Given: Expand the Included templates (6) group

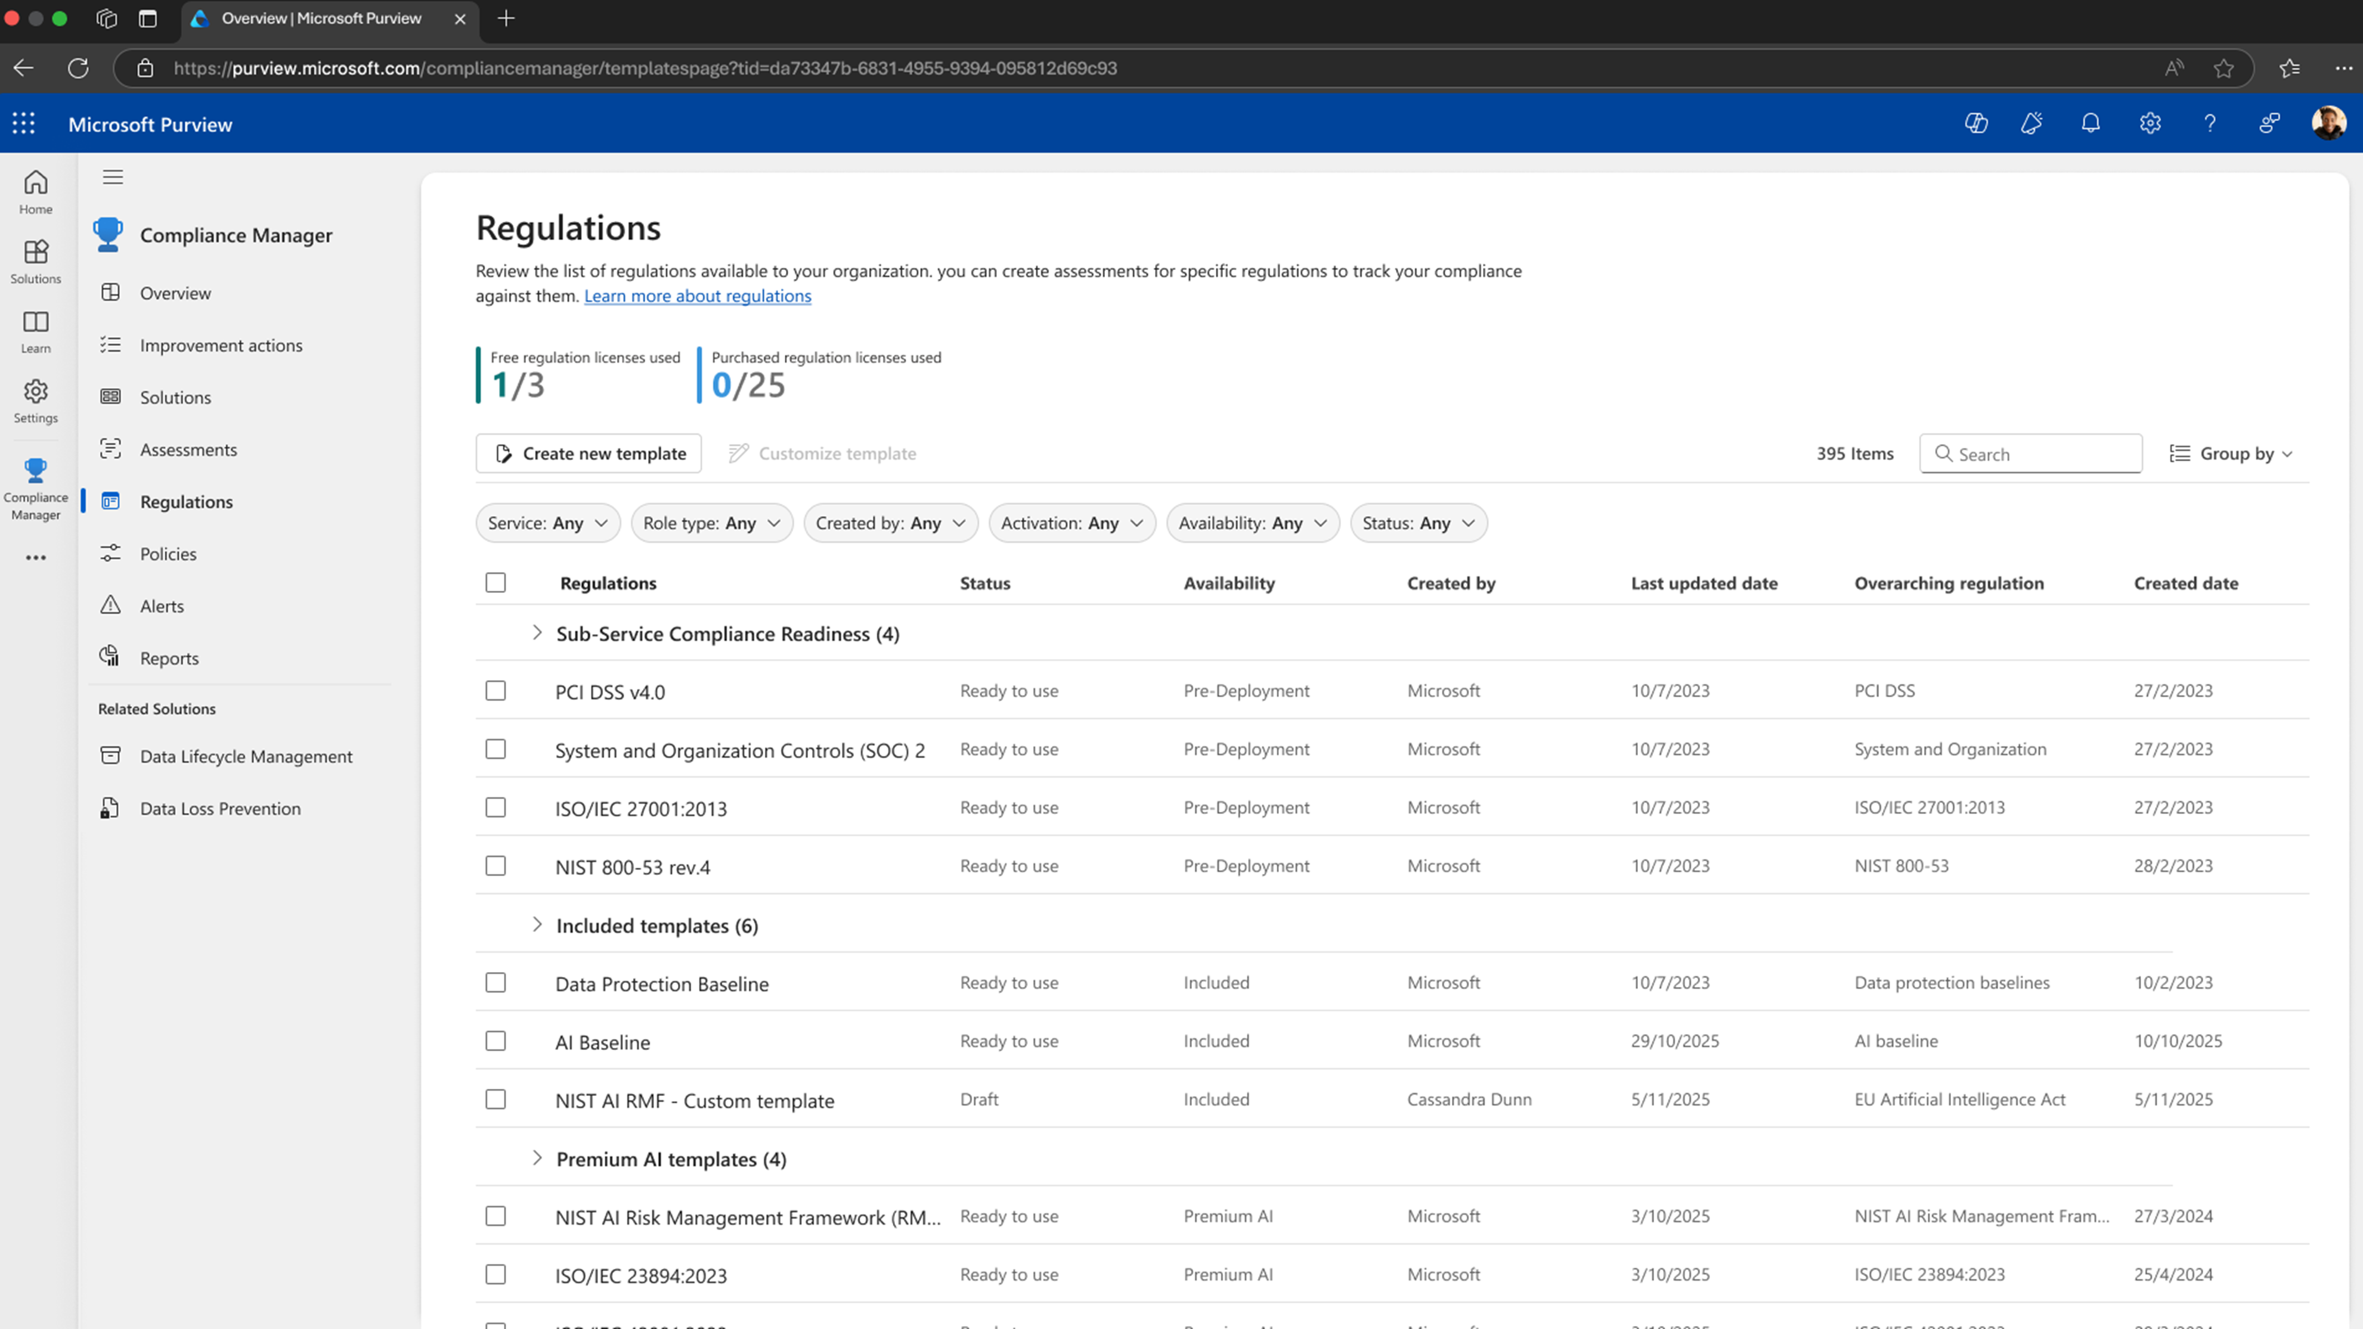Looking at the screenshot, I should (537, 925).
